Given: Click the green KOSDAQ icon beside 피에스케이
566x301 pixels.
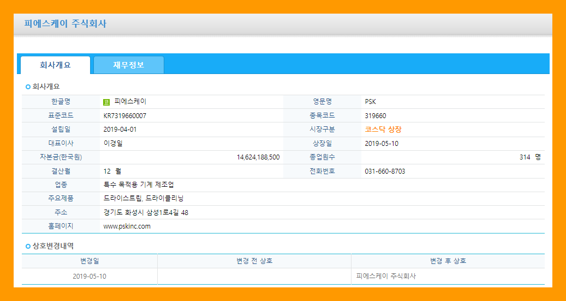Looking at the screenshot, I should [106, 102].
